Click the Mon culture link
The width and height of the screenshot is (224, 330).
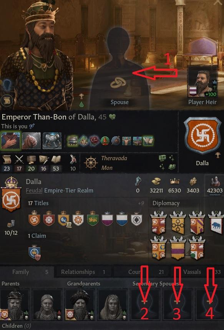click(x=107, y=168)
